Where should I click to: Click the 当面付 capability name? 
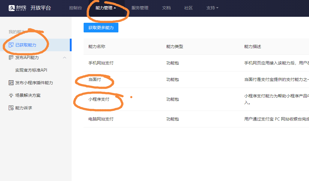tap(95, 80)
